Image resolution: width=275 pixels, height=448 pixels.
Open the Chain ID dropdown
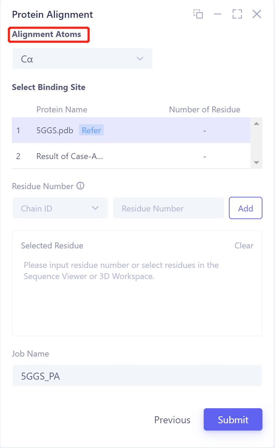click(x=60, y=208)
